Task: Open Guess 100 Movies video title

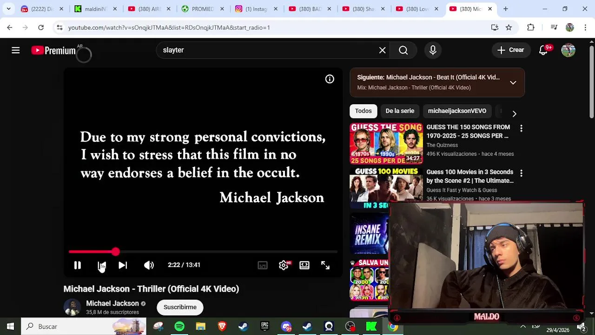Action: tap(470, 176)
